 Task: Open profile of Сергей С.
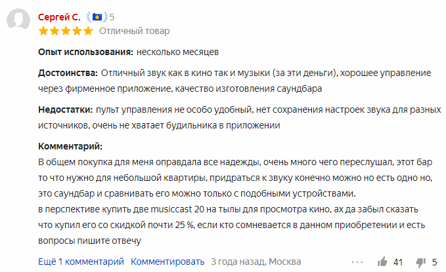click(59, 17)
